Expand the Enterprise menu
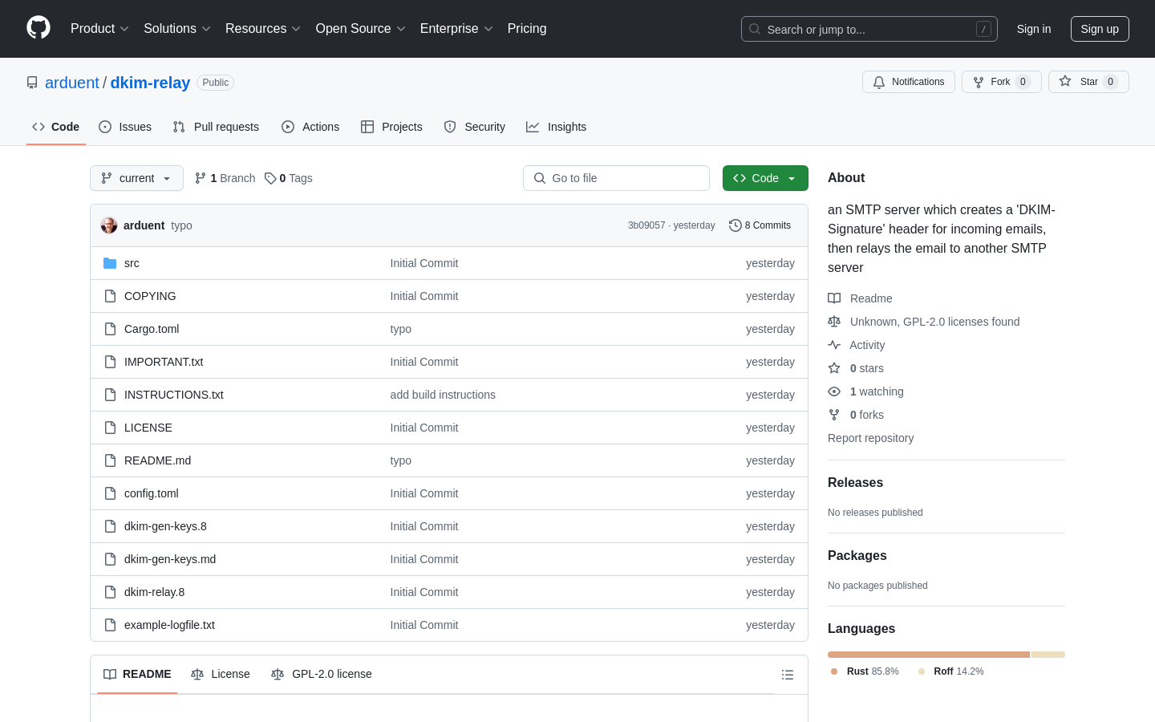Viewport: 1155px width, 722px height. (456, 29)
